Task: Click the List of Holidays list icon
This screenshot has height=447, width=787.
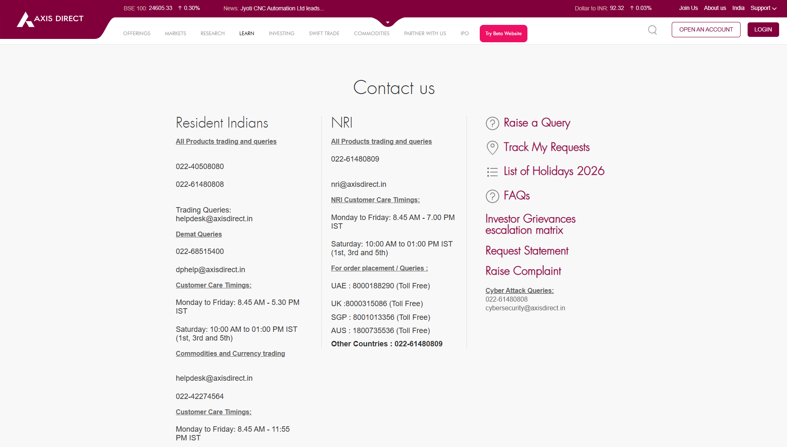Action: pos(492,172)
